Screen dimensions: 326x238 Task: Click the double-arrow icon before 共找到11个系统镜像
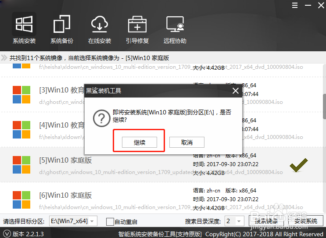point(4,57)
